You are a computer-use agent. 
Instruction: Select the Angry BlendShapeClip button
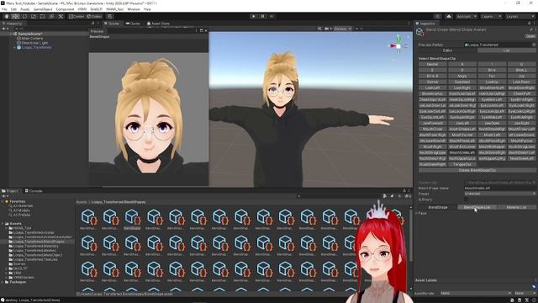tap(462, 76)
